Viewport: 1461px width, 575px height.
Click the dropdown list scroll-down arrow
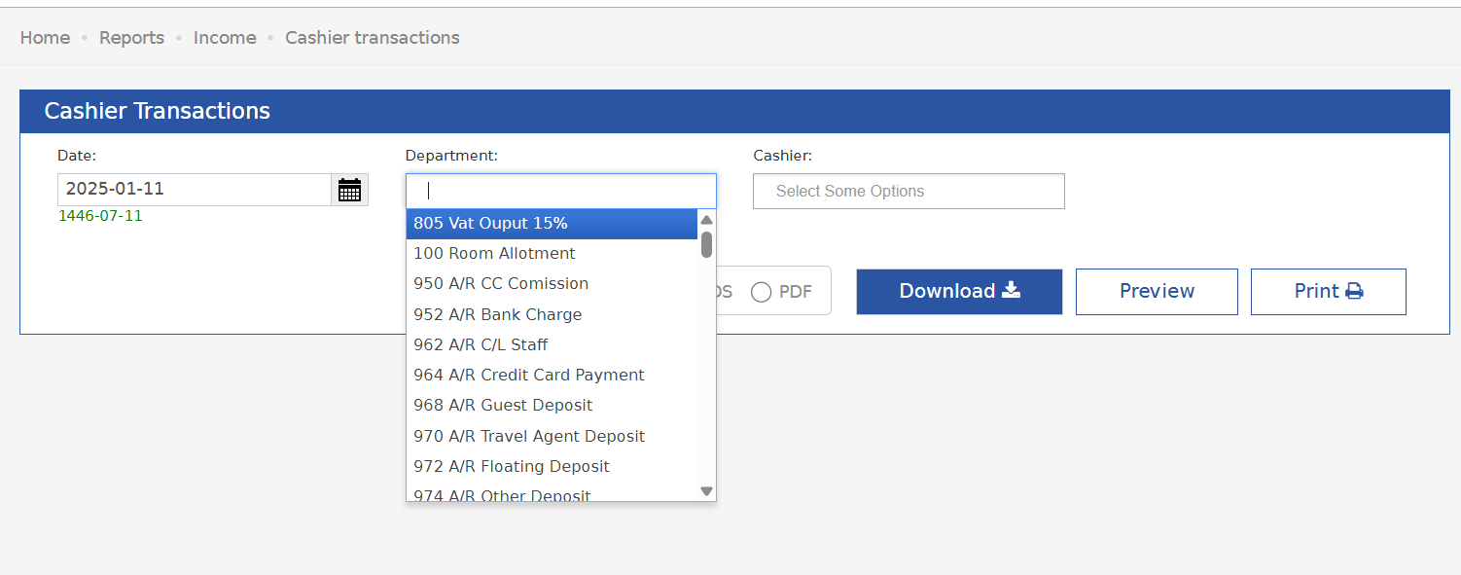click(707, 491)
